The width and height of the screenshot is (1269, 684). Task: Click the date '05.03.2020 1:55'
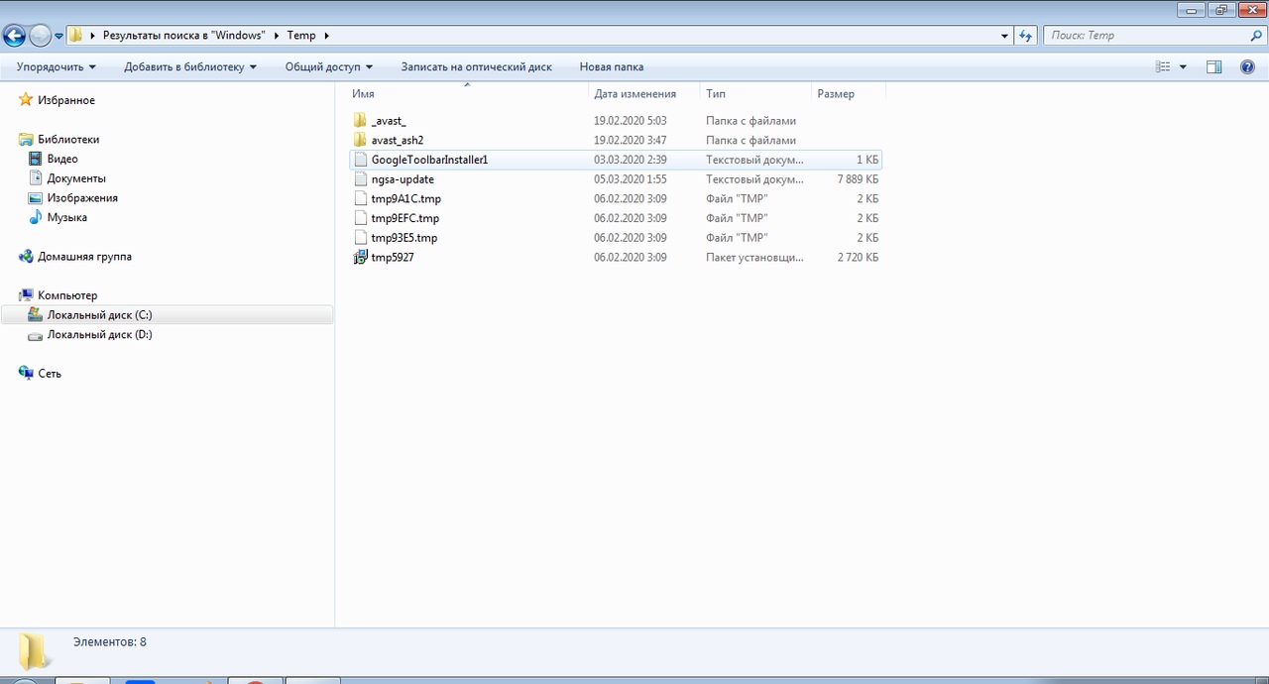(x=631, y=179)
